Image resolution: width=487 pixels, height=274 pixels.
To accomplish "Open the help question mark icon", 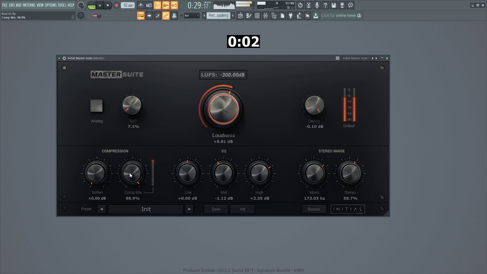I will pos(325,5).
